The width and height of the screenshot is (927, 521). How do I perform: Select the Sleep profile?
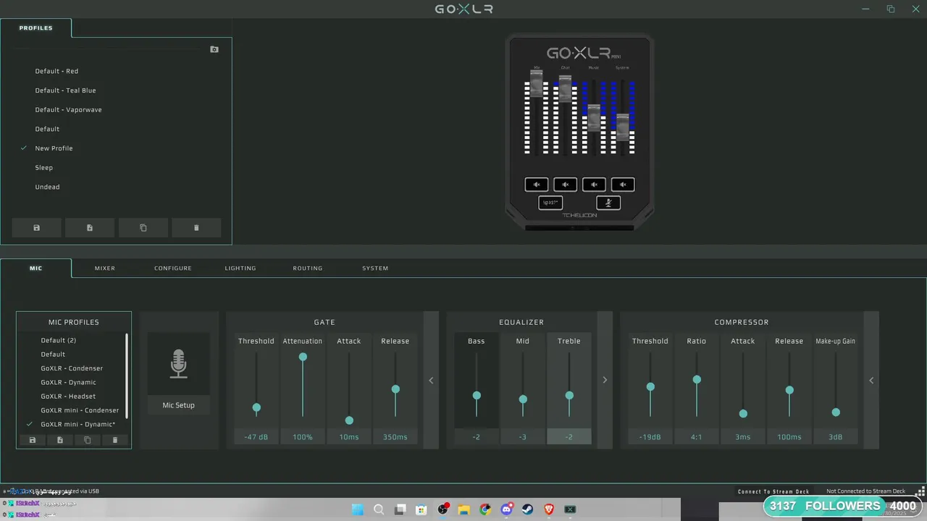click(x=44, y=168)
